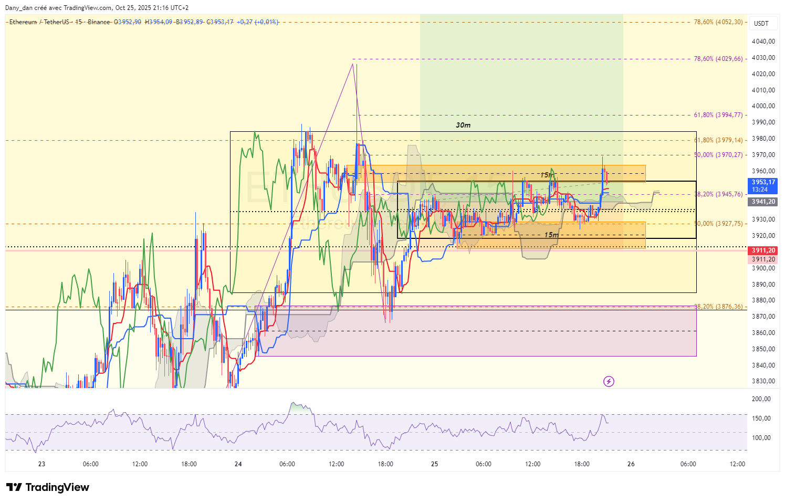The height and width of the screenshot is (503, 785).
Task: Click 3840,00 on the price axis
Action: (763, 365)
